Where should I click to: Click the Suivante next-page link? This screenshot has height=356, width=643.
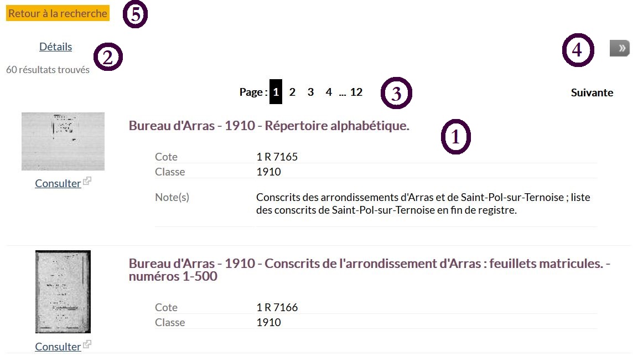[592, 92]
